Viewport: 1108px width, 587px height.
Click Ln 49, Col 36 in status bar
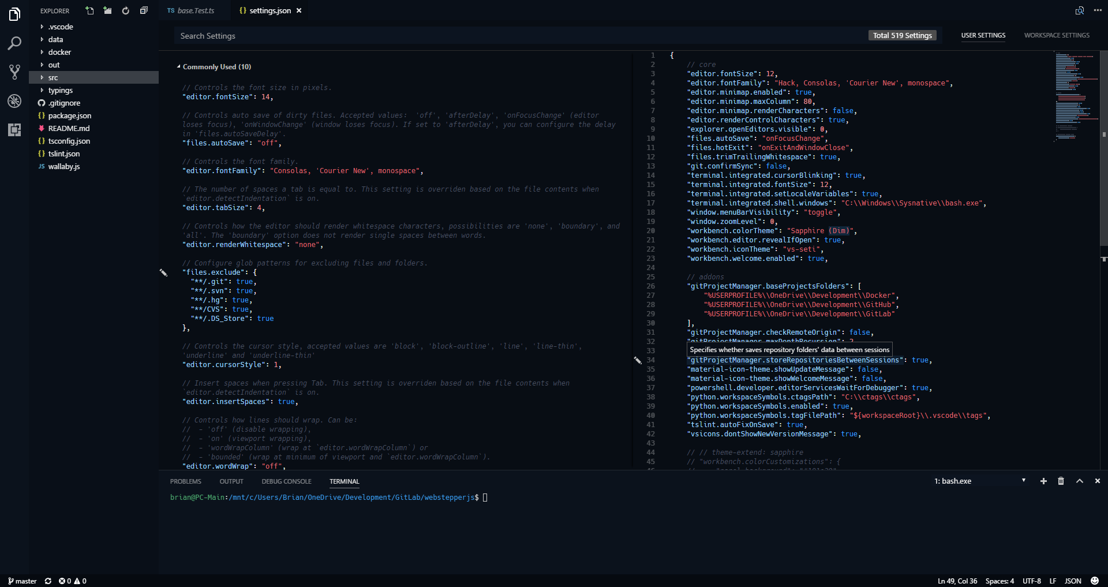tap(957, 581)
